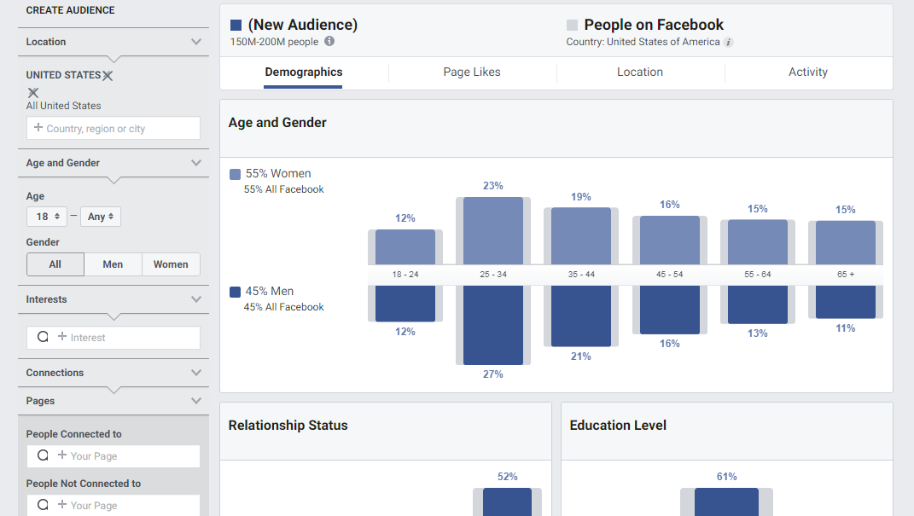Click the 55% All Facebook text
This screenshot has height=516, width=914.
tap(284, 189)
